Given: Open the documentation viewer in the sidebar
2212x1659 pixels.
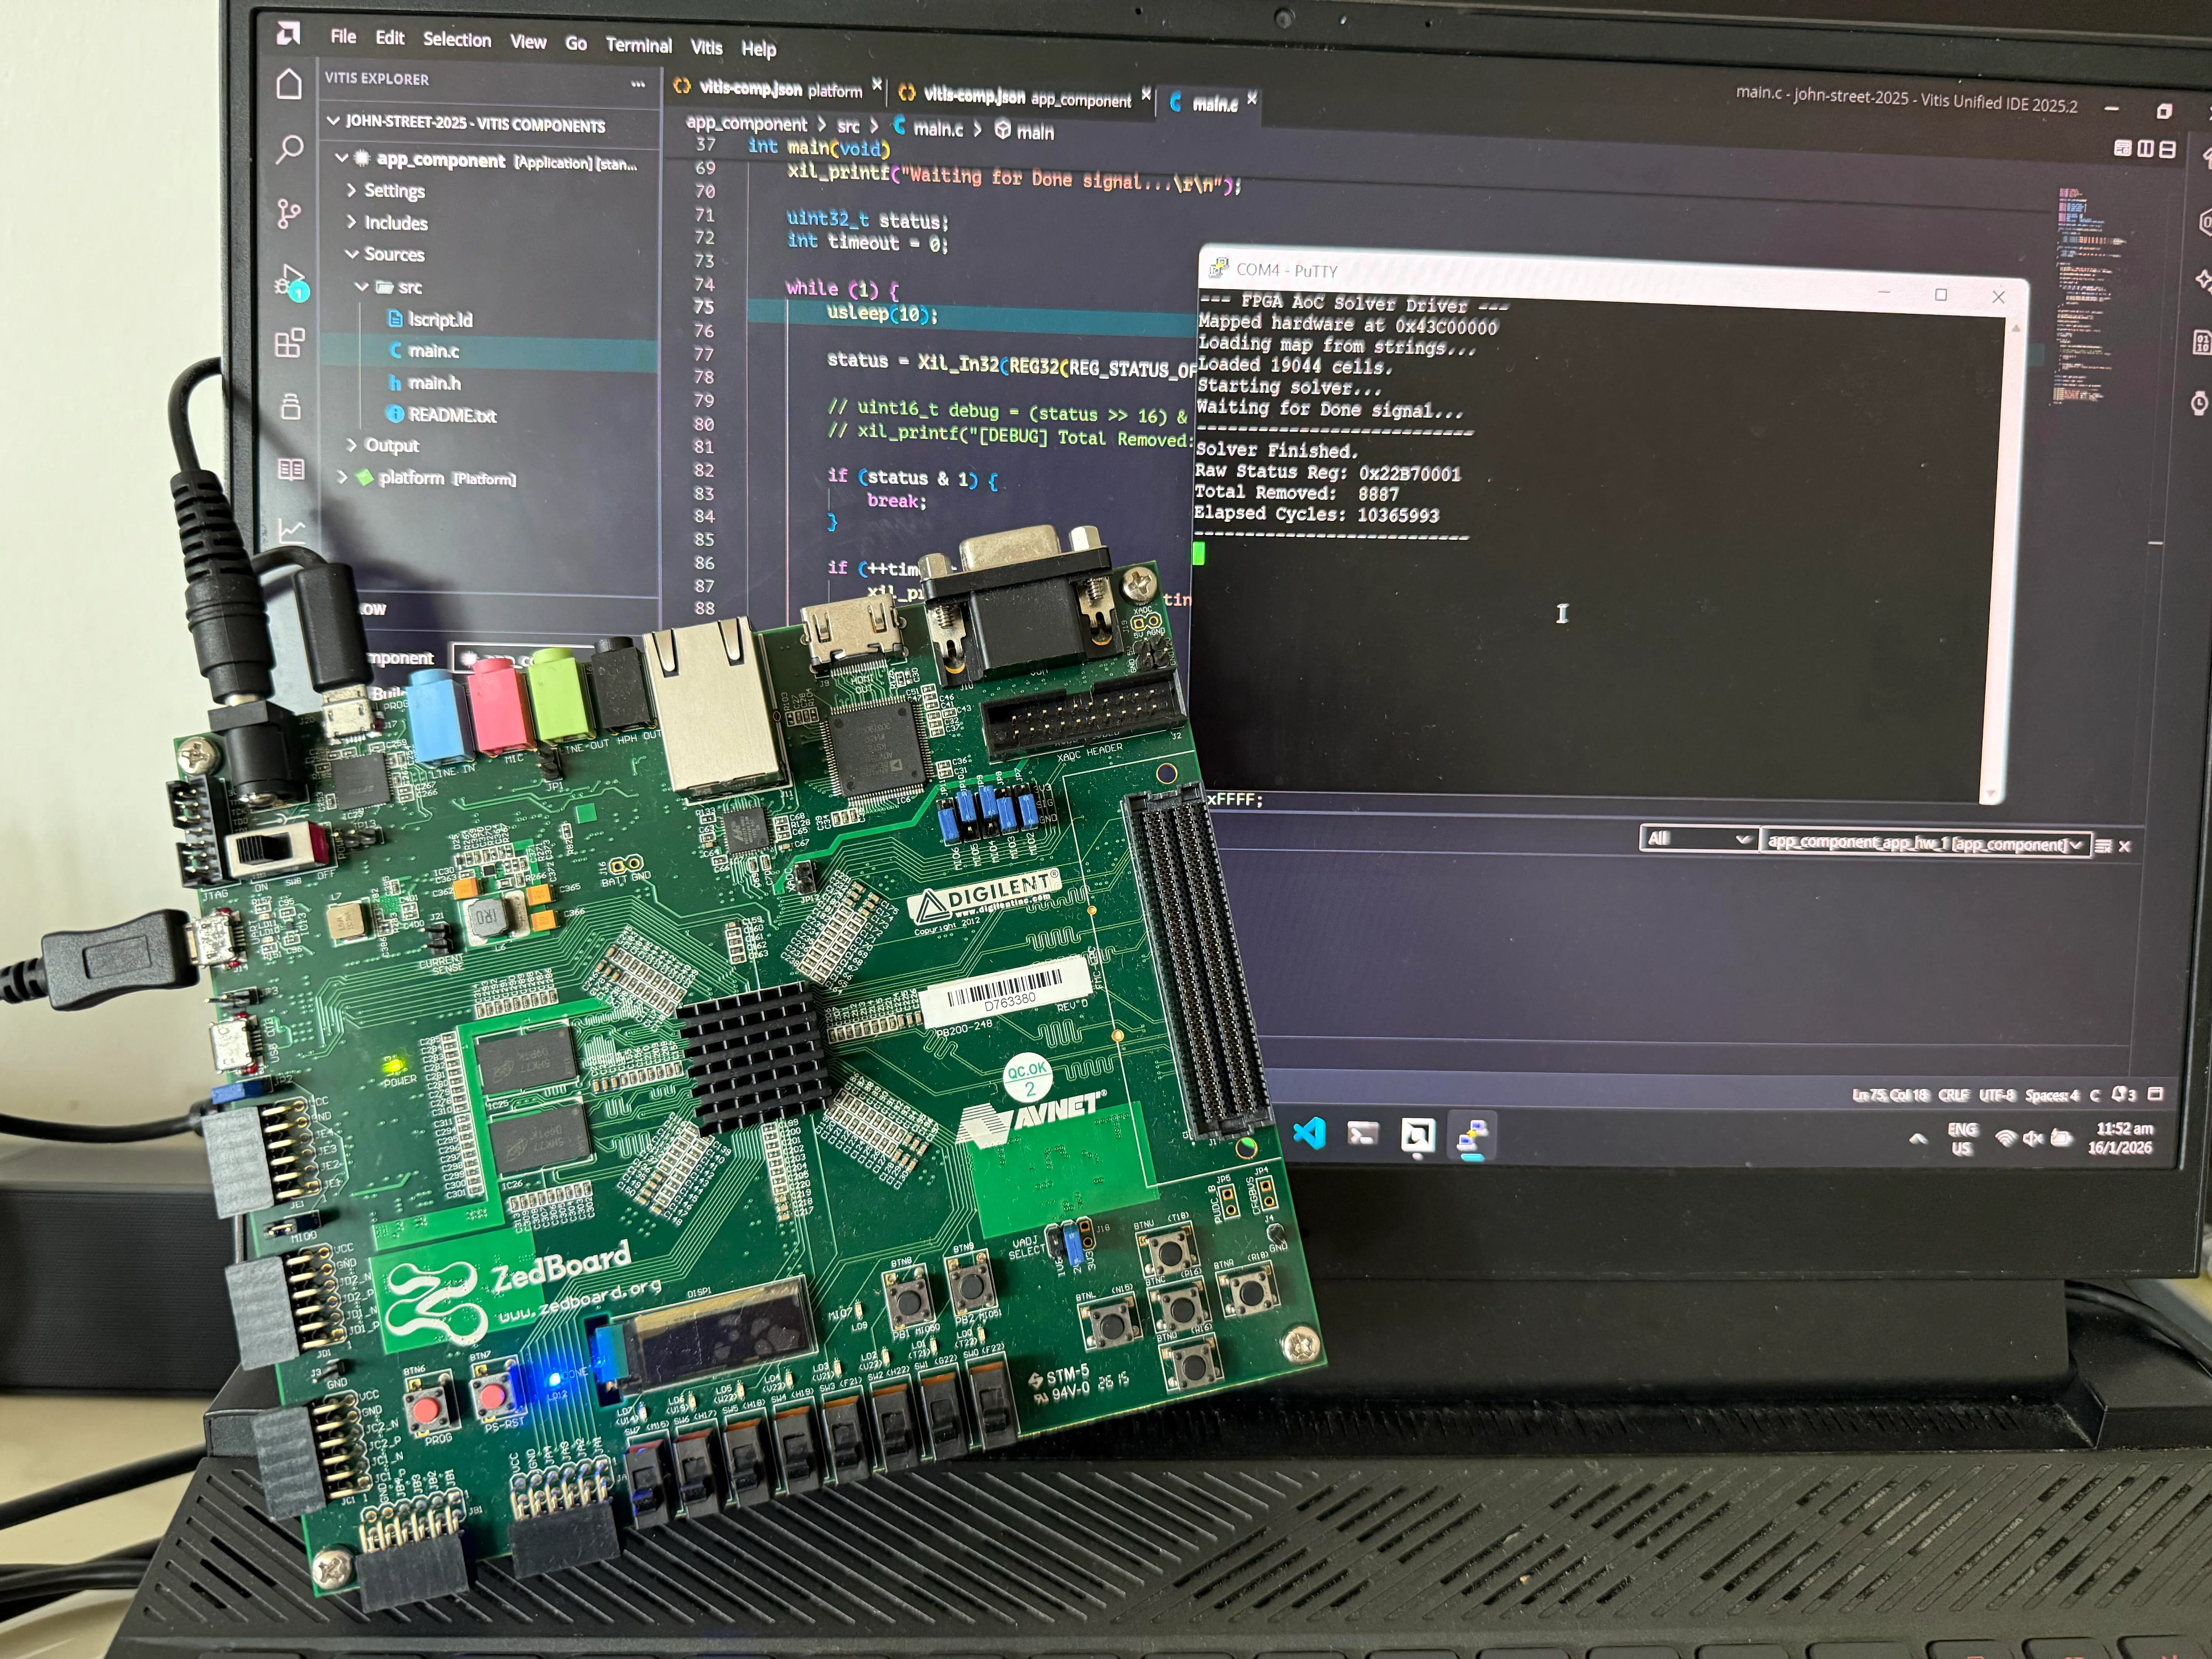Looking at the screenshot, I should point(290,469).
